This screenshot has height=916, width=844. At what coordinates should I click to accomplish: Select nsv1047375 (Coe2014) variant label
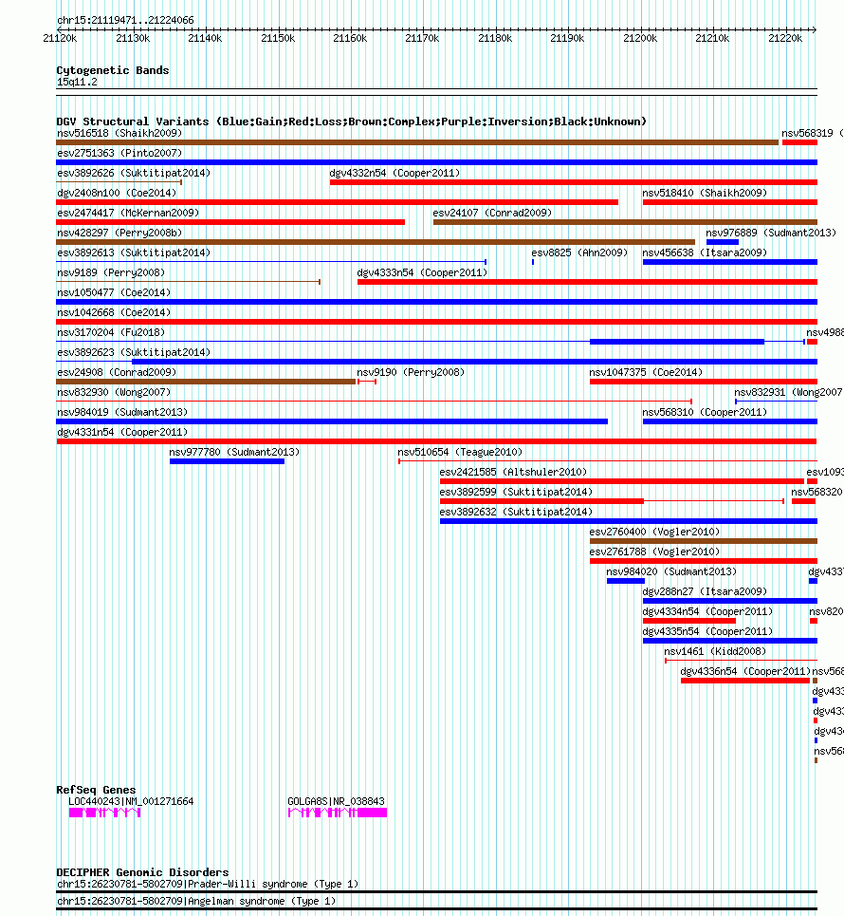tap(646, 372)
